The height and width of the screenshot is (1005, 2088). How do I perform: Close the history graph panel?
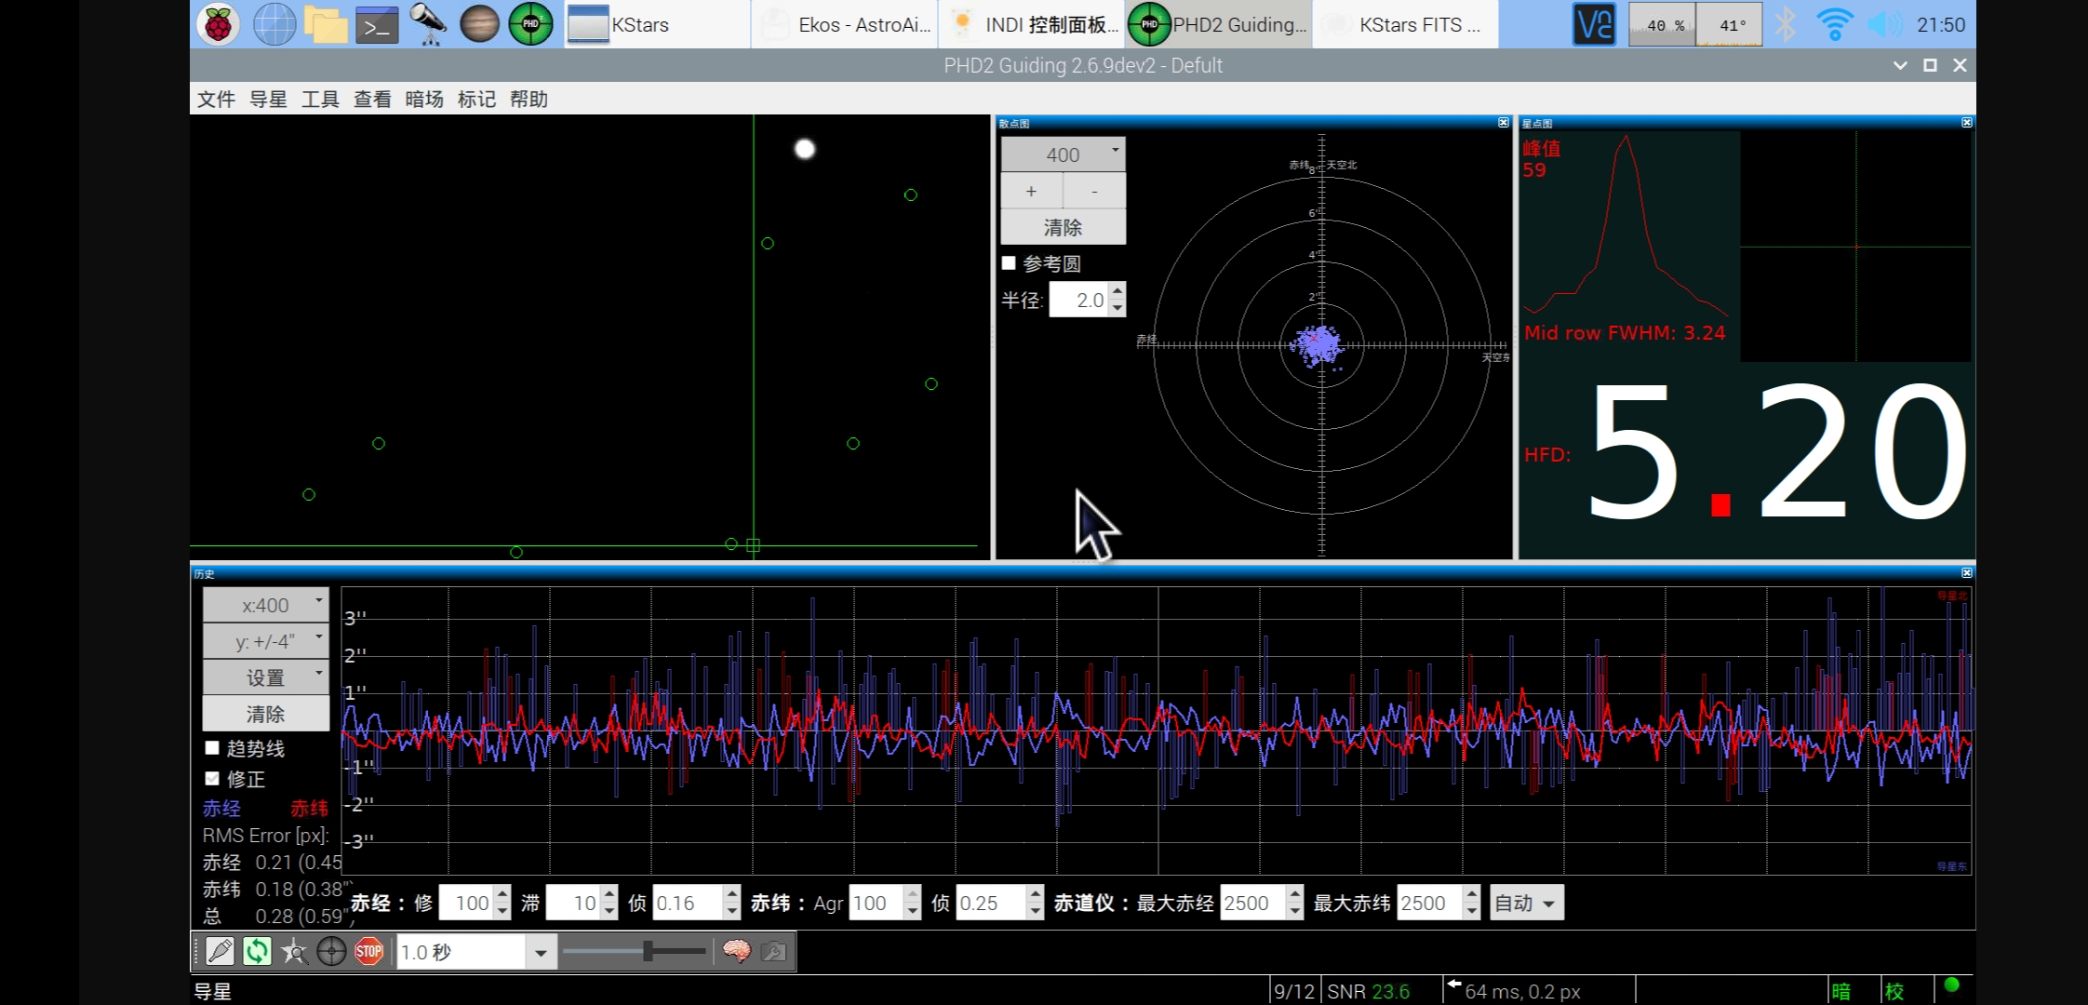point(1966,573)
